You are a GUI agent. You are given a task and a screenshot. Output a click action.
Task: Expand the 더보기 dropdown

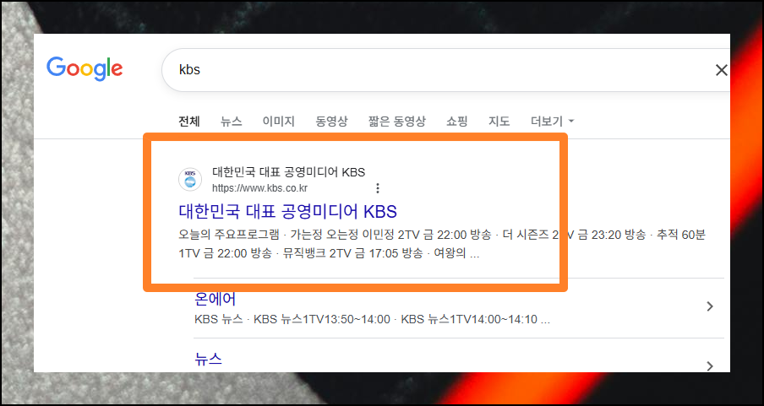[552, 122]
